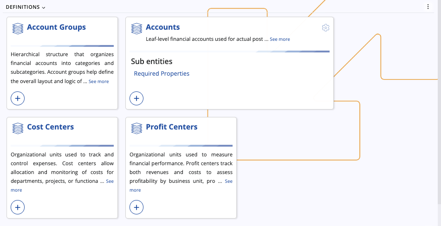Add item with plus in Account Groups
The width and height of the screenshot is (441, 226).
tap(18, 98)
